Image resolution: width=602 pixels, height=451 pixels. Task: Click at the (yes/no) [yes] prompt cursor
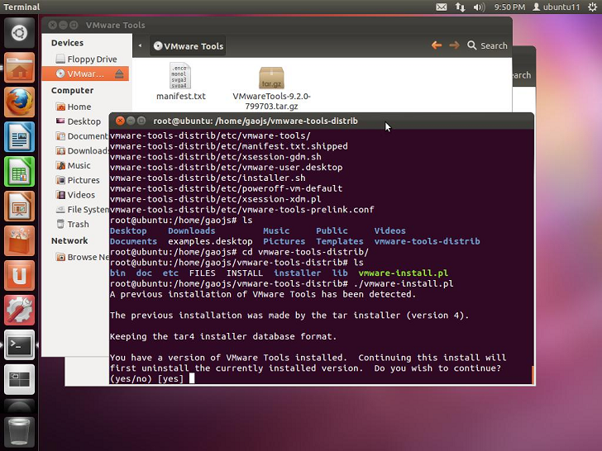pos(192,378)
